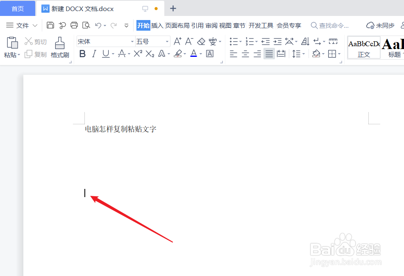Select the 格式刷 format painter tool
Image resolution: width=404 pixels, height=276 pixels.
[59, 46]
